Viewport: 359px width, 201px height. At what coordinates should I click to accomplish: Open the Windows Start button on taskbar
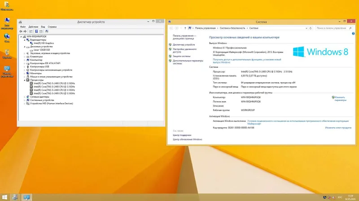point(4,197)
